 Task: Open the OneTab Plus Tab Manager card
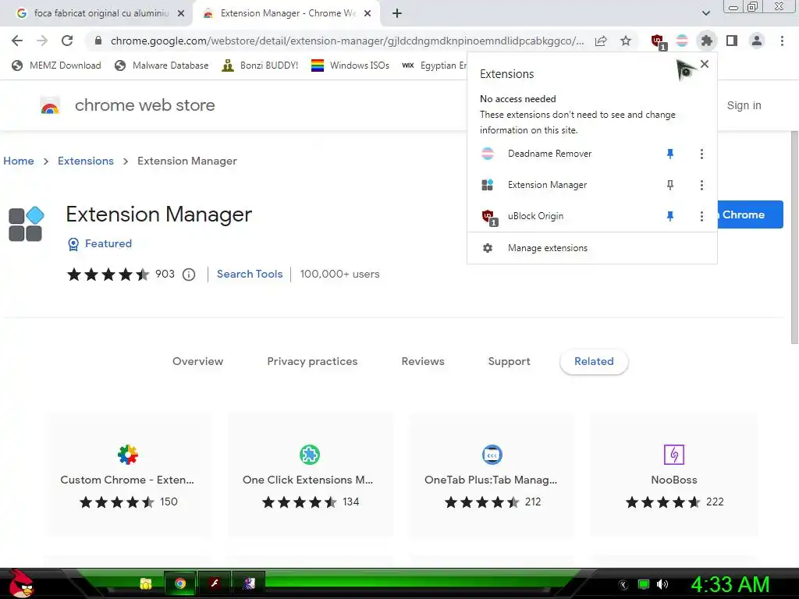point(492,473)
